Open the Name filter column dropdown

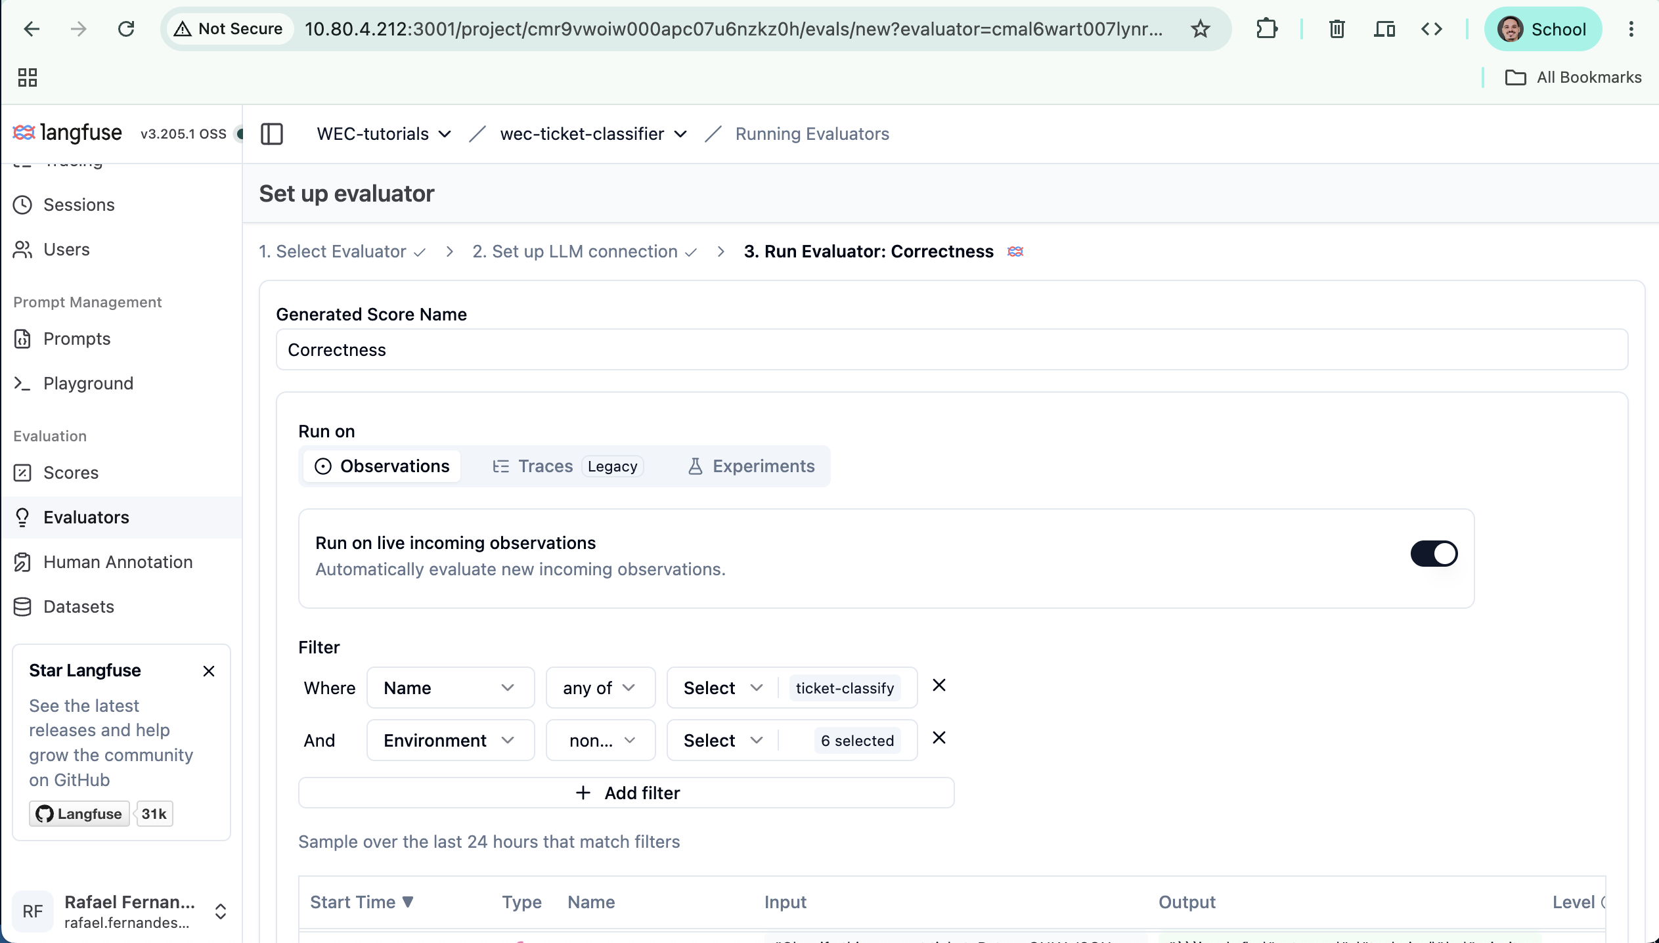pyautogui.click(x=451, y=688)
